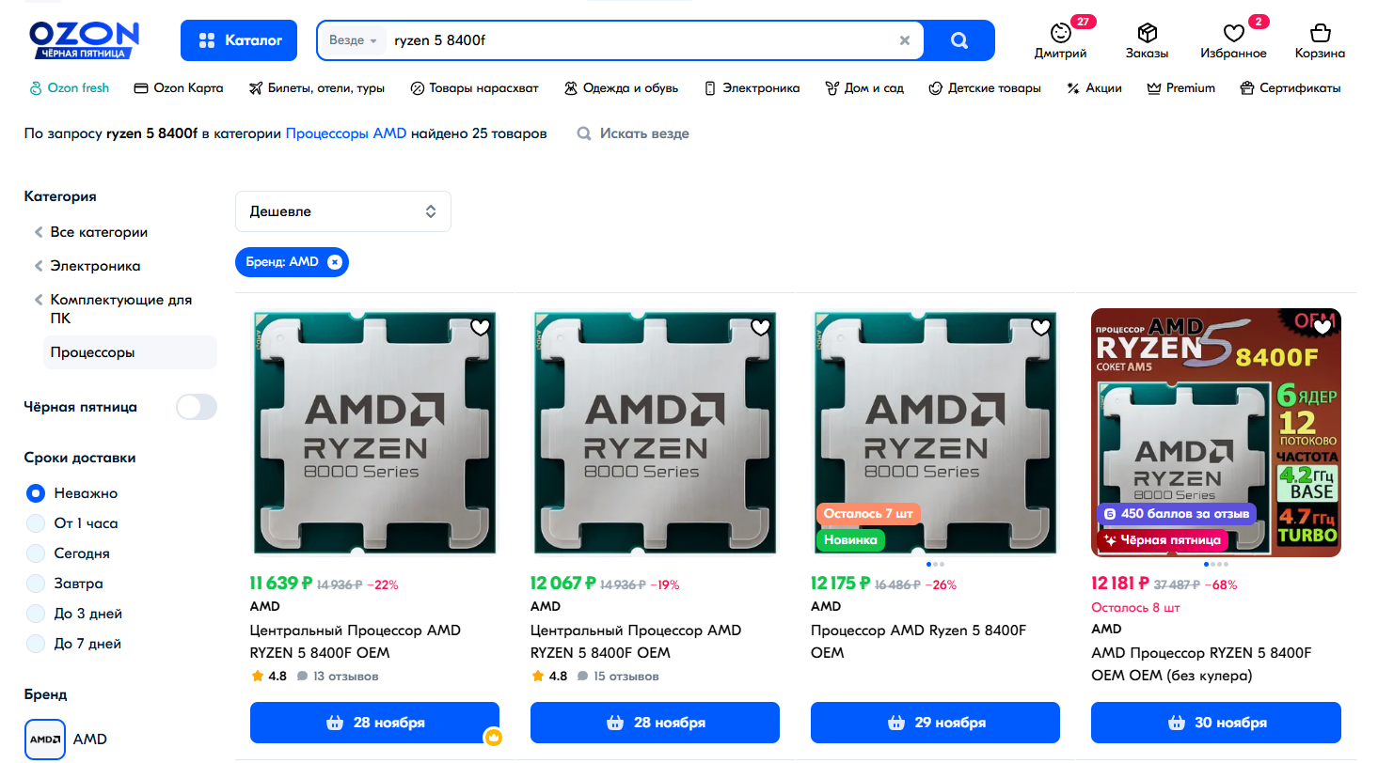The height and width of the screenshot is (763, 1378).
Task: Open the Дешевле sort dropdown
Action: point(343,211)
